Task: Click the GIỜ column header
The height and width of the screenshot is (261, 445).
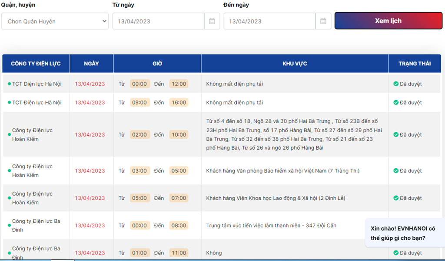Action: pos(157,63)
